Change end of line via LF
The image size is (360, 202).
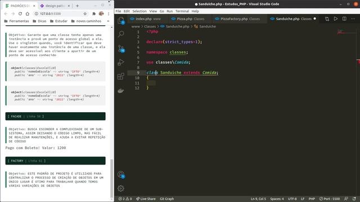[303, 199]
